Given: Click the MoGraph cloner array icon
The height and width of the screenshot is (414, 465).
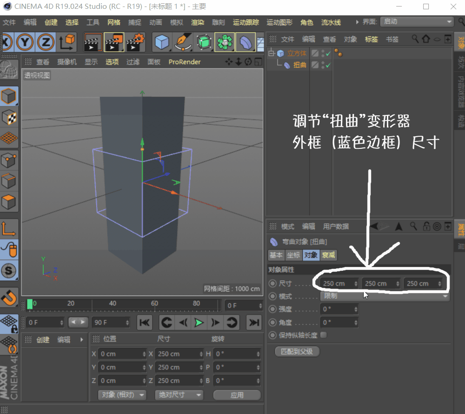Looking at the screenshot, I should pyautogui.click(x=225, y=42).
